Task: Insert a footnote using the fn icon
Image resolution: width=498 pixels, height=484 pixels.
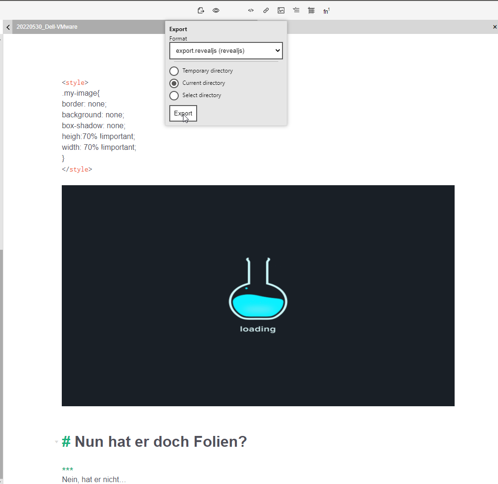Action: [x=326, y=11]
